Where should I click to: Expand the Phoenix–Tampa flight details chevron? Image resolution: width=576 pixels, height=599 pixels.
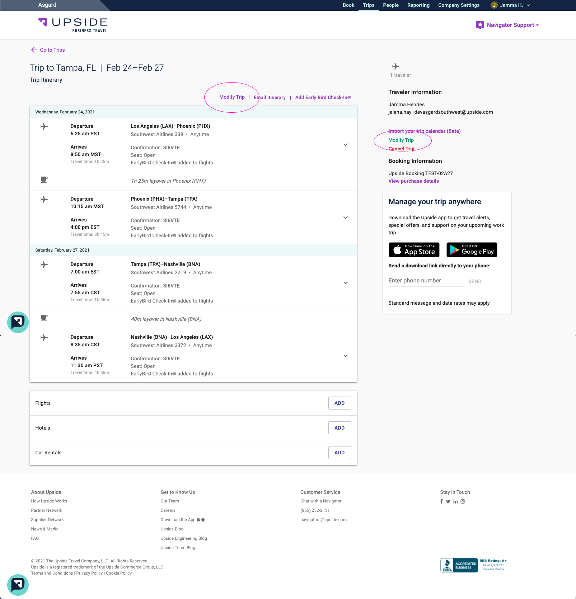point(346,217)
